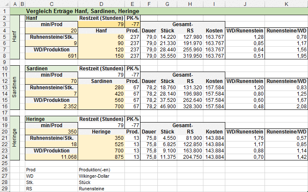This screenshot has height=192, width=308.
Task: Click the select-all corner of the grid
Action: click(x=4, y=4)
